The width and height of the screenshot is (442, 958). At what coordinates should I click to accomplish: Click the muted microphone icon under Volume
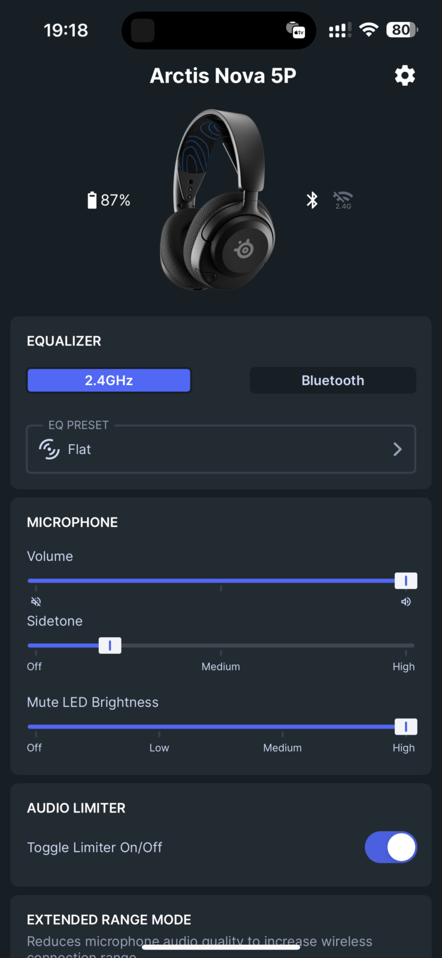[x=35, y=601]
